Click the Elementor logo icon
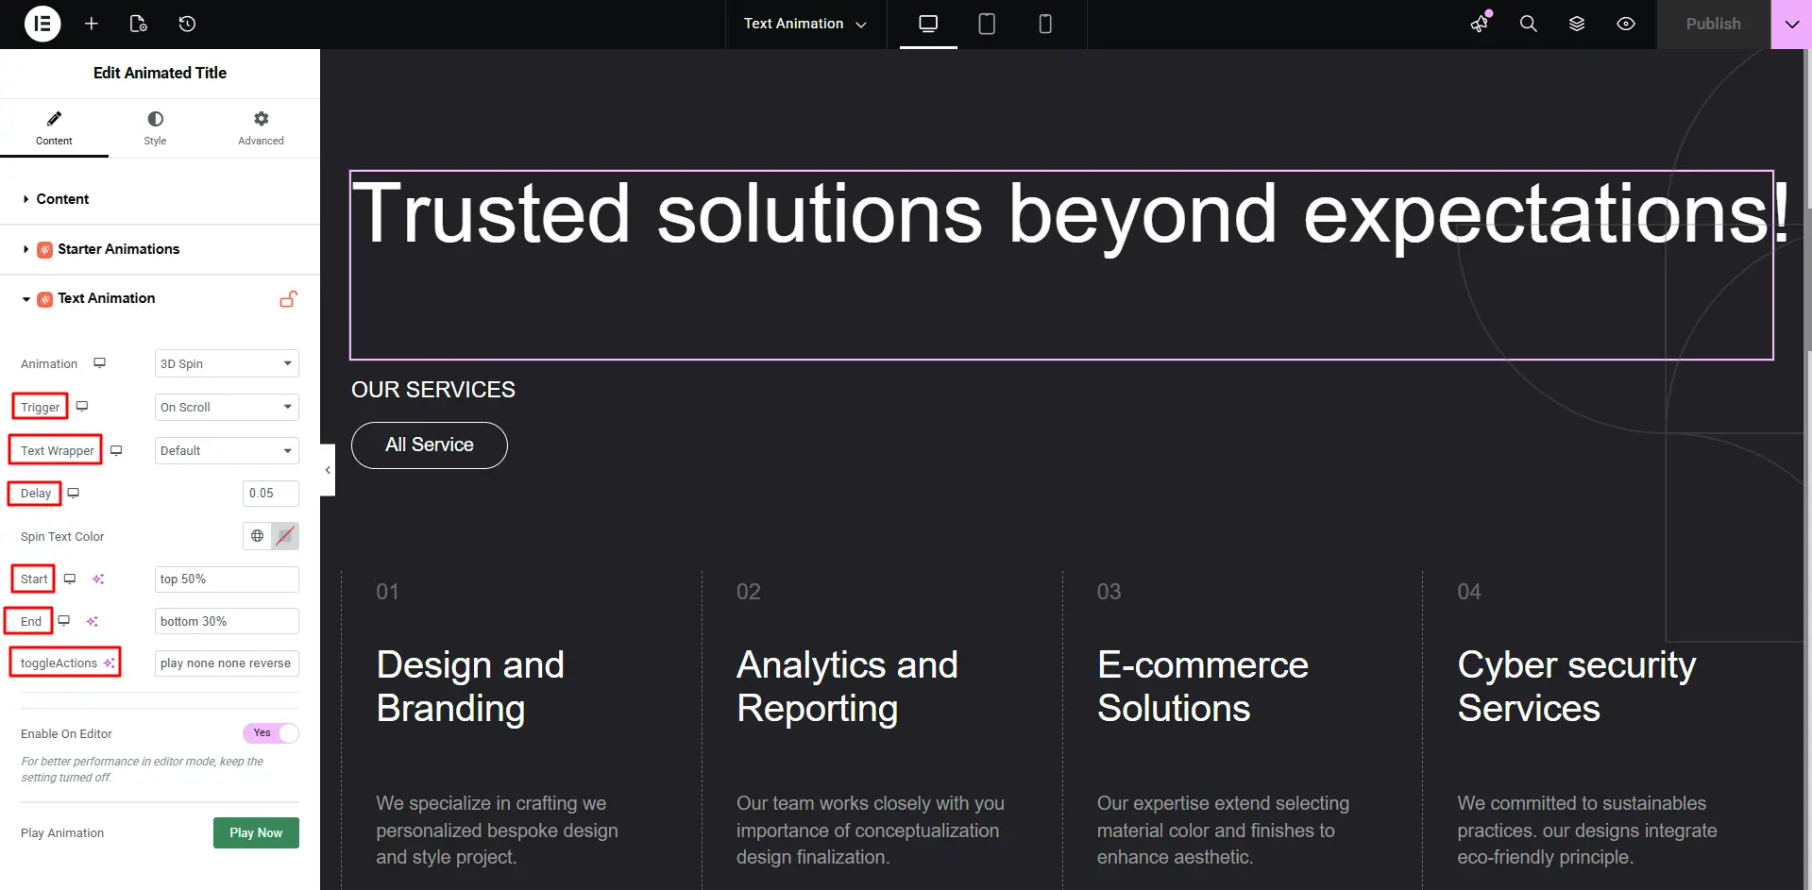1812x890 pixels. [42, 24]
